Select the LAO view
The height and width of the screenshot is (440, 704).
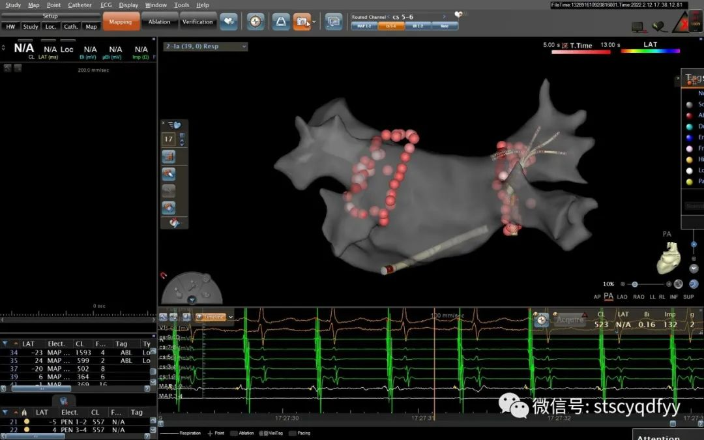pos(622,297)
